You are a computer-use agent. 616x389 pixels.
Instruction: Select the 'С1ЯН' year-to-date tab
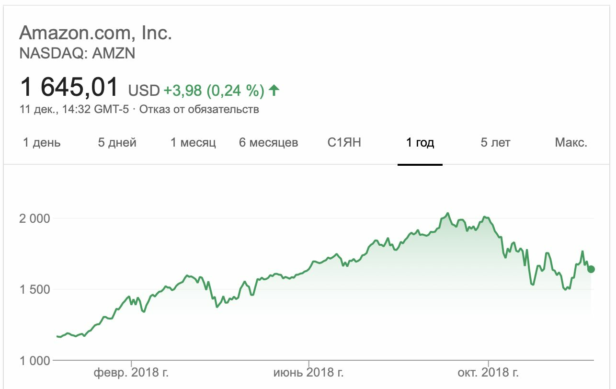[x=344, y=143]
